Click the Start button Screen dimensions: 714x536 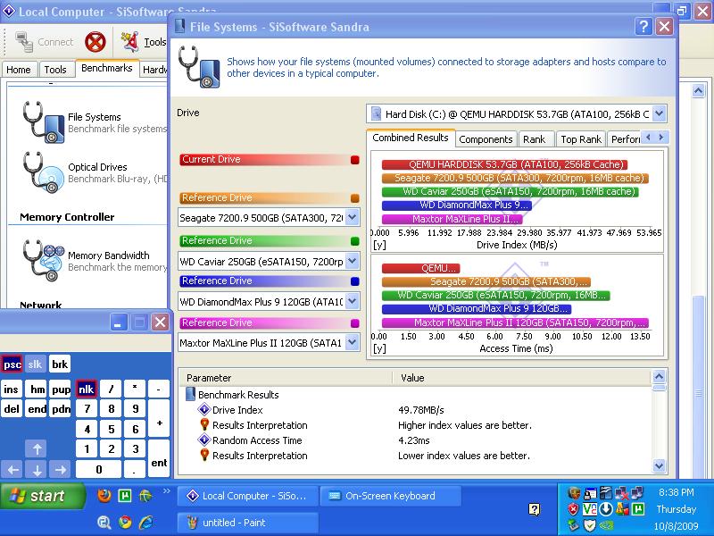(x=37, y=496)
